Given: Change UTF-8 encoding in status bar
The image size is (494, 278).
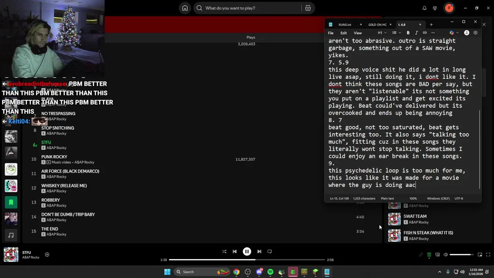Looking at the screenshot, I should tap(458, 198).
